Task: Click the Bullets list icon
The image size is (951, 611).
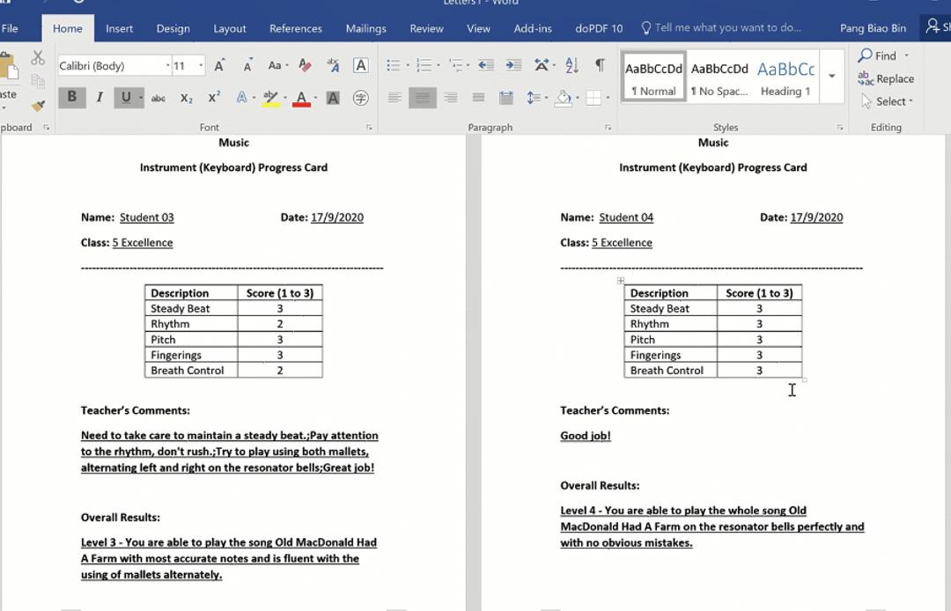Action: point(393,65)
